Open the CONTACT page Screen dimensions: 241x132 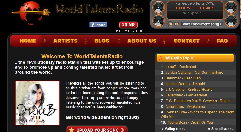pyautogui.click(x=187, y=41)
